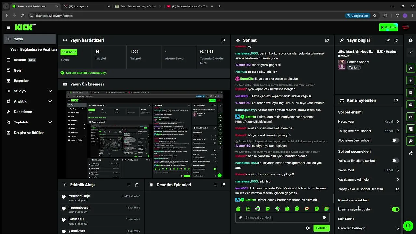The height and width of the screenshot is (234, 416).
Task: Click the green Go Live button
Action: (x=388, y=27)
